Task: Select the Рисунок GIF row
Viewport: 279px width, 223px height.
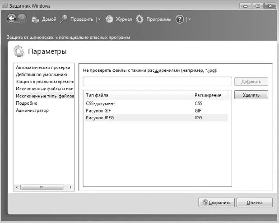Action: [156, 111]
